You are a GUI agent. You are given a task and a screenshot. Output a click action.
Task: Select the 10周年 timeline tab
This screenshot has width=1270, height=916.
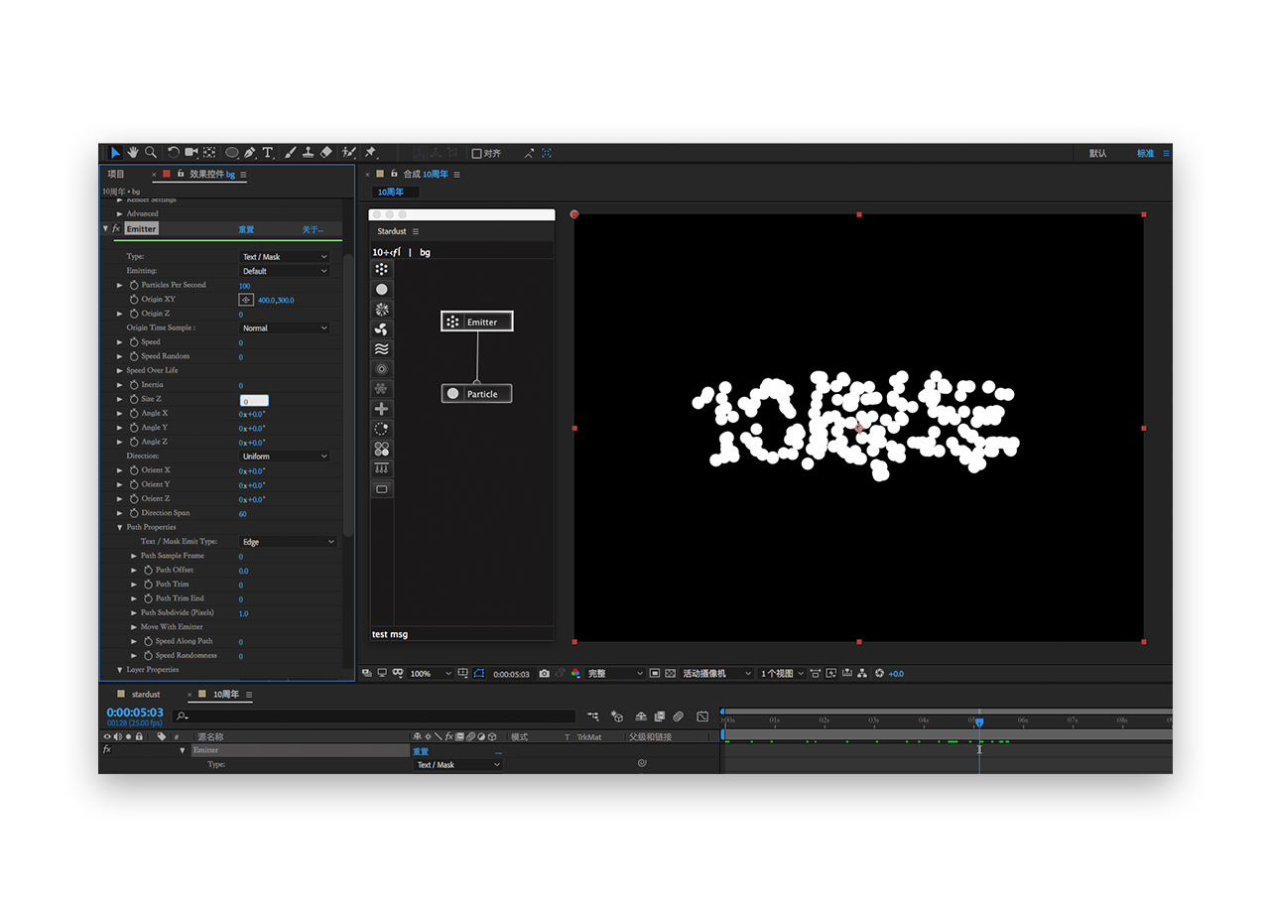point(226,694)
